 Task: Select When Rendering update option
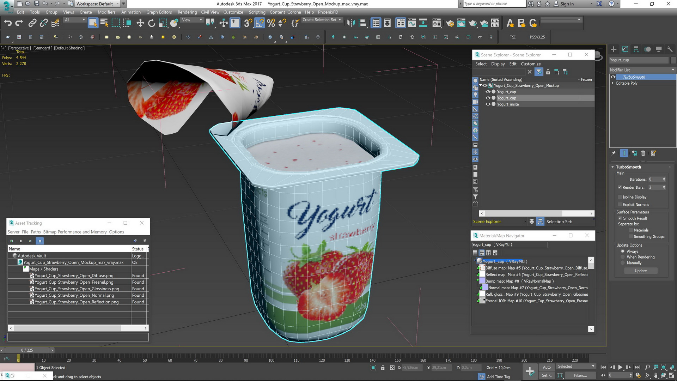point(623,257)
